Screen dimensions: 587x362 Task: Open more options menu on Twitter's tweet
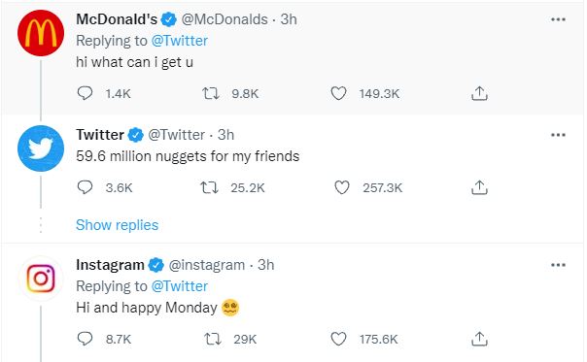point(558,135)
